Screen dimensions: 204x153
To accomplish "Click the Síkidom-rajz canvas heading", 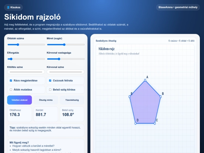I will pyautogui.click(x=107, y=49).
